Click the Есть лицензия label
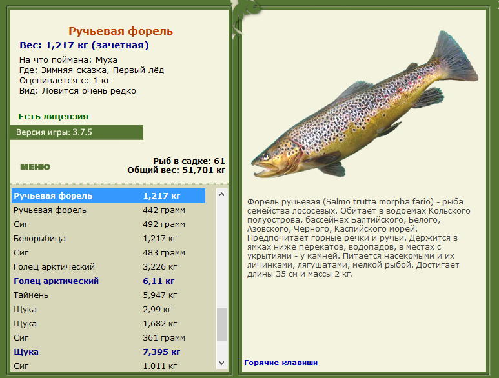This screenshot has width=499, height=378. coord(53,117)
